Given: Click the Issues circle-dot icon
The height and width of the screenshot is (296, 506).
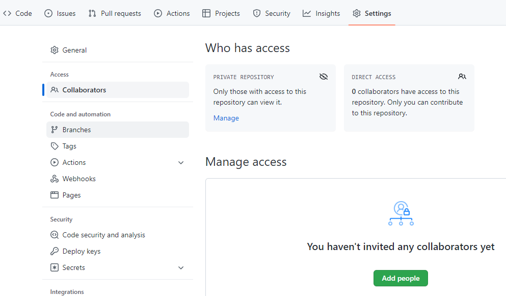Looking at the screenshot, I should [x=48, y=13].
